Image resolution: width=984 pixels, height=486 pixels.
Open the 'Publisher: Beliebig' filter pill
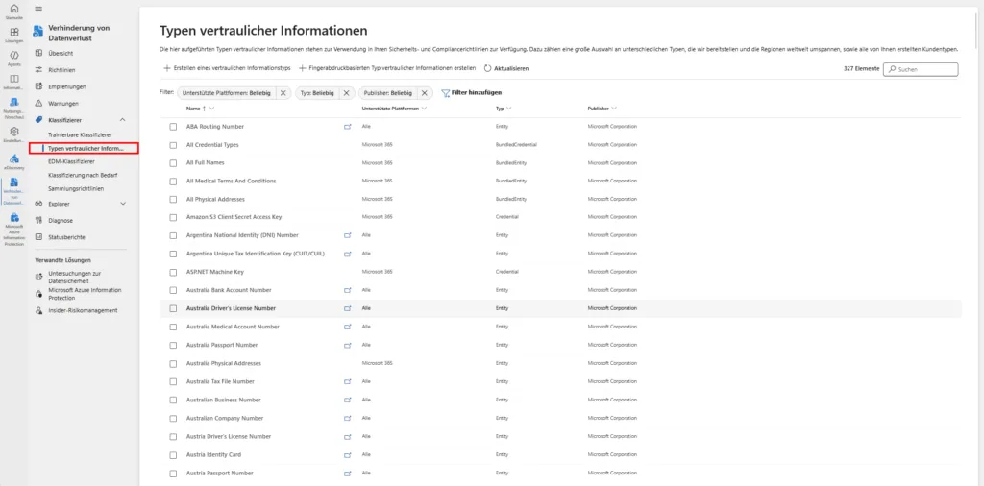pos(388,93)
